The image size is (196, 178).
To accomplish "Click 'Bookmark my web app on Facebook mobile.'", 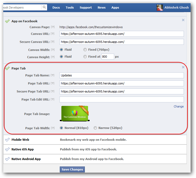I will [x=93, y=140].
